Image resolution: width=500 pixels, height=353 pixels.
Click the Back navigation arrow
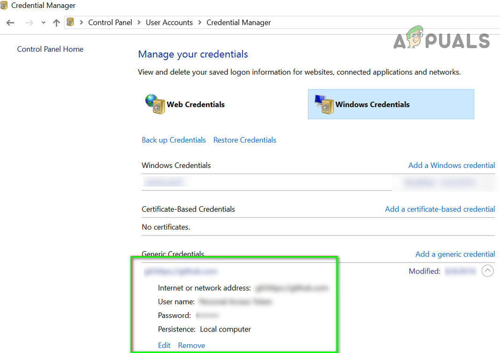(x=10, y=22)
